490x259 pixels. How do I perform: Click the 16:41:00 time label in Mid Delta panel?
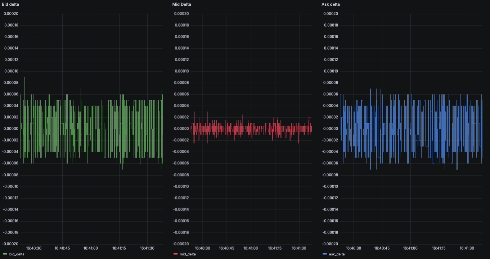251,248
